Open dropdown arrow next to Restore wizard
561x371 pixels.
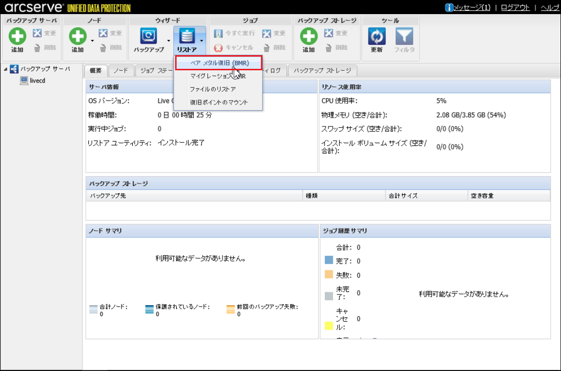click(202, 41)
